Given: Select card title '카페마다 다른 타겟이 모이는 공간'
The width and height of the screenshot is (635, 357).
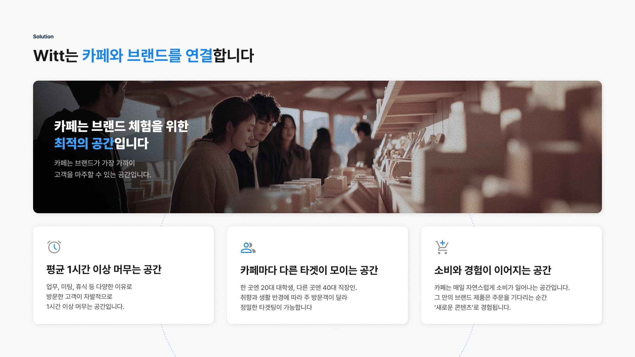Looking at the screenshot, I should click(309, 270).
